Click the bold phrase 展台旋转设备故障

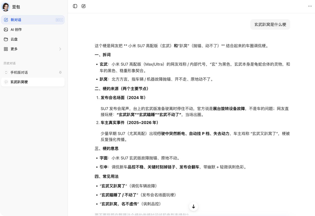(x=229, y=109)
